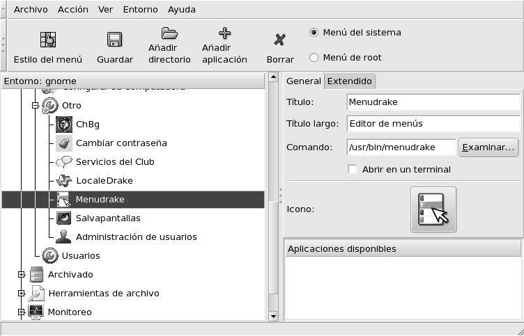Screen dimensions: 524x336
Task: Click the tree vertical scrollbar thumb
Action: point(273,248)
